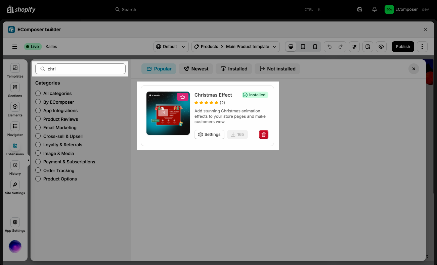The image size is (437, 265).
Task: Show the Not installed extensions tab
Action: coord(277,69)
